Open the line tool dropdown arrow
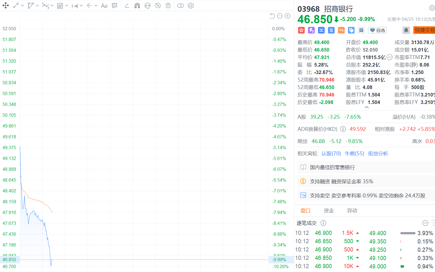Image resolution: width=435 pixels, height=272 pixels. point(22,6)
